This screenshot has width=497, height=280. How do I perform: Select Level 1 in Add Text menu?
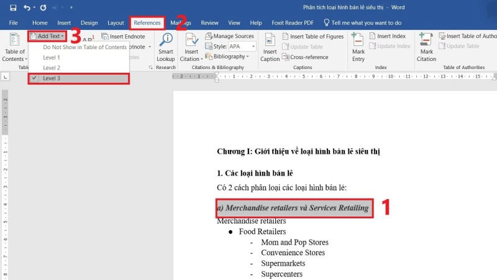click(52, 57)
